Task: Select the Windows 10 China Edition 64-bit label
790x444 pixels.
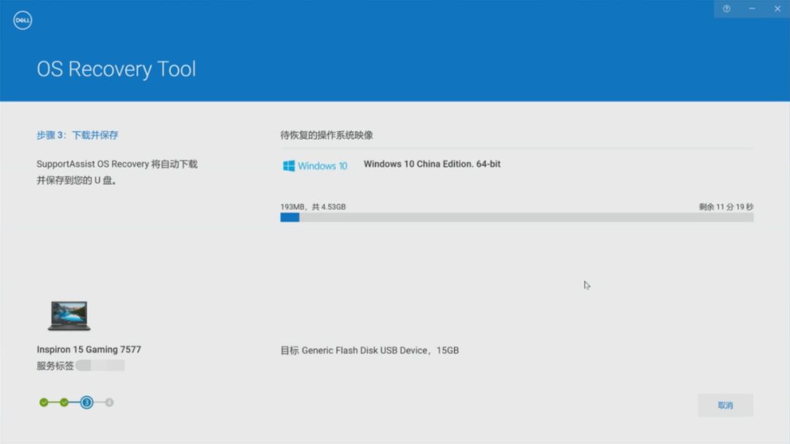Action: 432,164
